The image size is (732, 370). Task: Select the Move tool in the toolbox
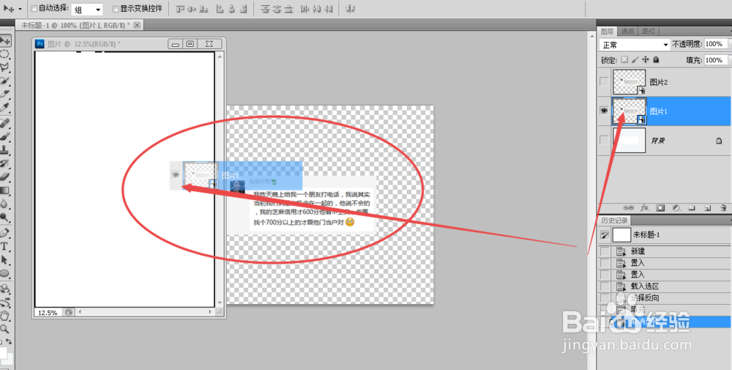click(x=5, y=40)
